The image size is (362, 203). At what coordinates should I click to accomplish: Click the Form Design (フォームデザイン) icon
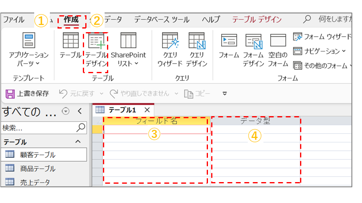253,50
